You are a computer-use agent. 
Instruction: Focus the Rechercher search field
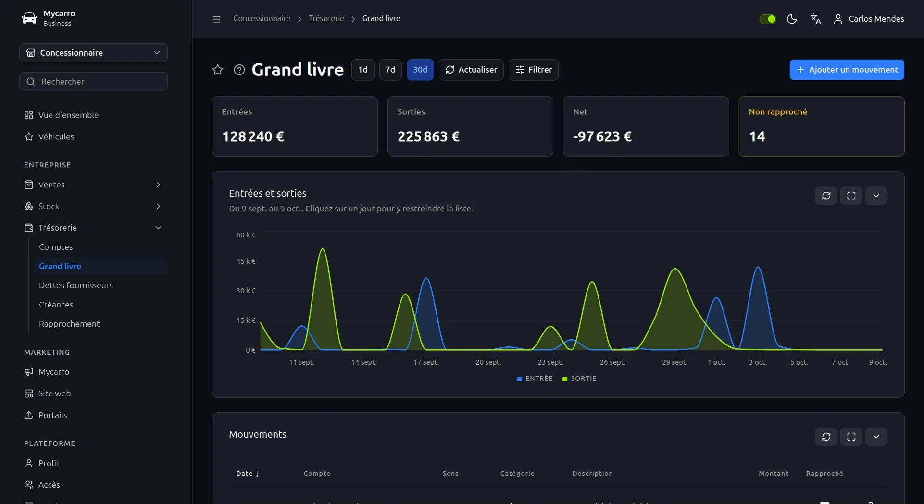click(x=93, y=82)
